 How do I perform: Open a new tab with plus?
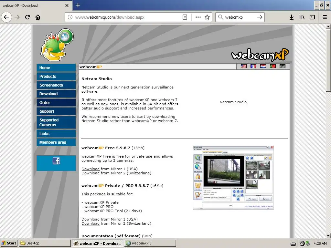pos(78,5)
